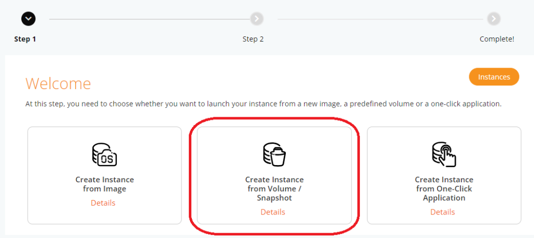Screen dimensions: 534x238
Task: Click progress line between Step 2 and Complete
Action: coord(381,19)
